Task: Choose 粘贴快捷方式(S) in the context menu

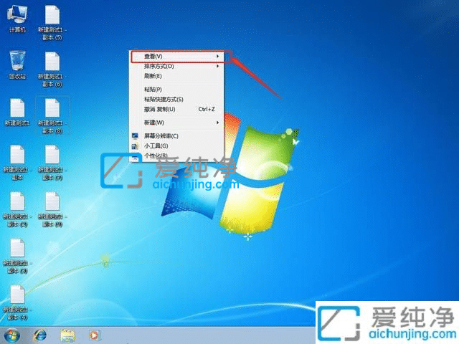Action: coord(177,100)
